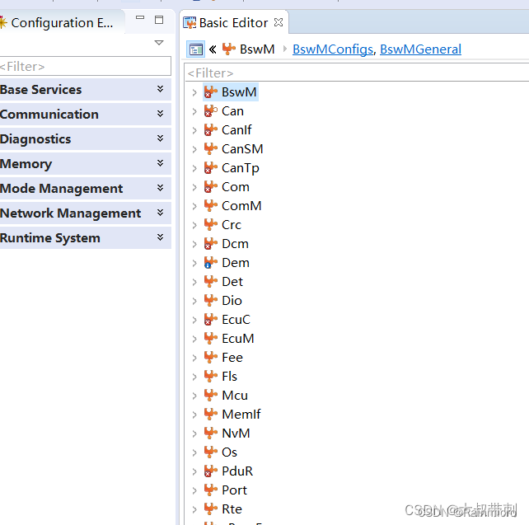Viewport: 529px width, 525px height.
Task: Select the MemIf tree item label
Action: click(x=241, y=415)
